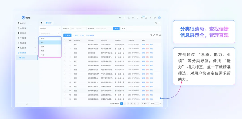Click the red 删除 in row 4

147,57
